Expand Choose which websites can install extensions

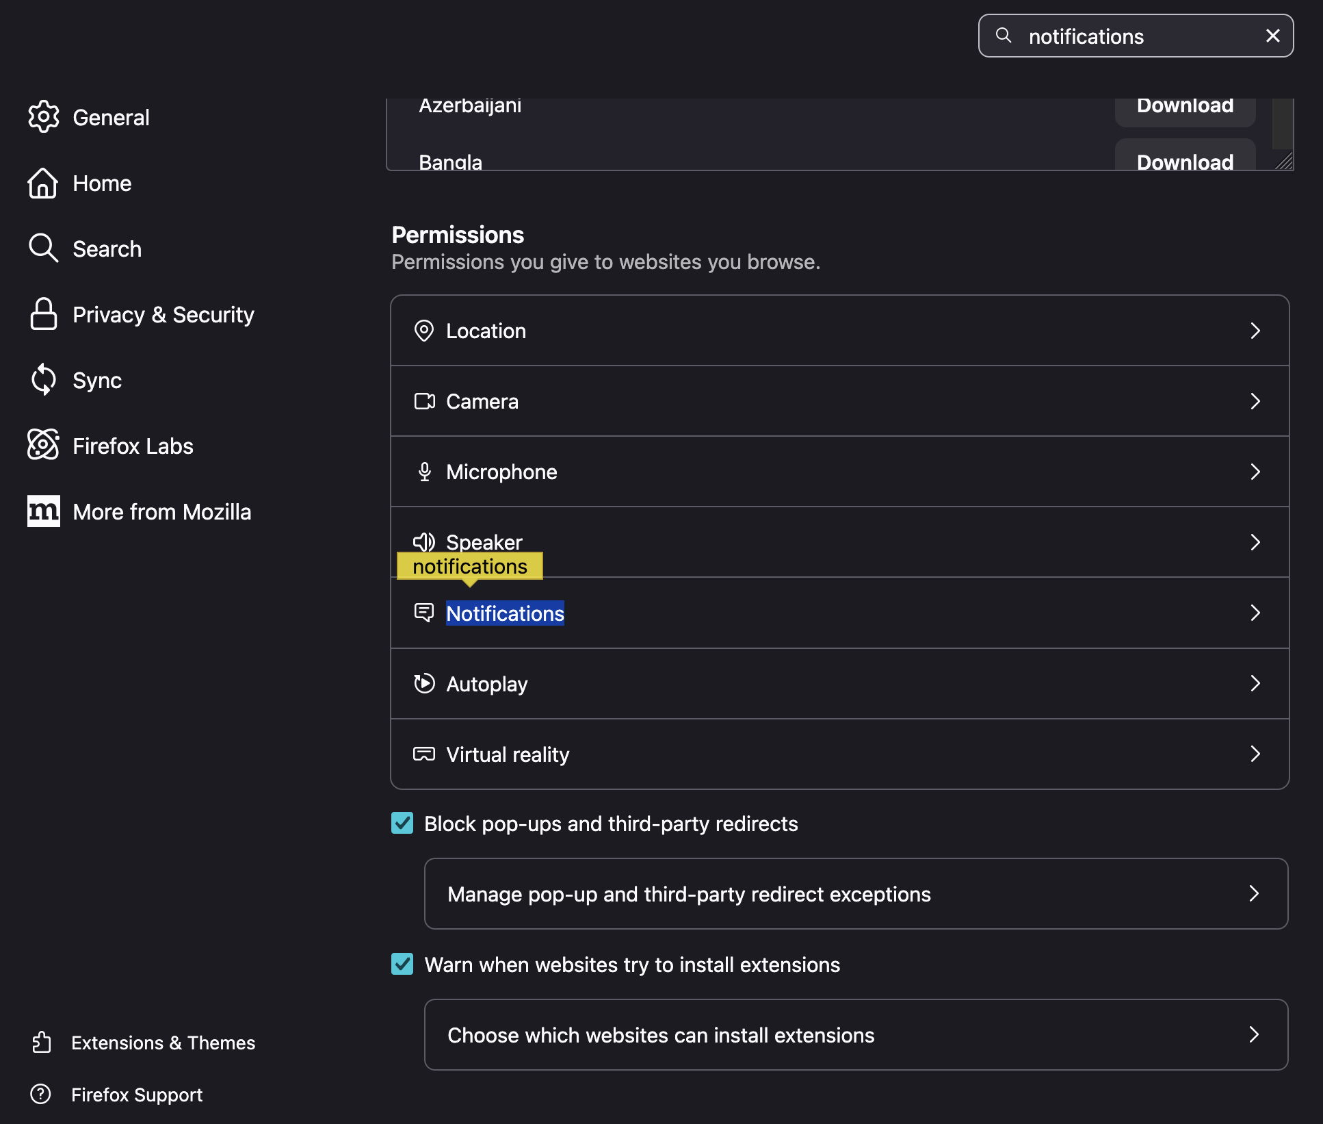[x=1253, y=1034]
